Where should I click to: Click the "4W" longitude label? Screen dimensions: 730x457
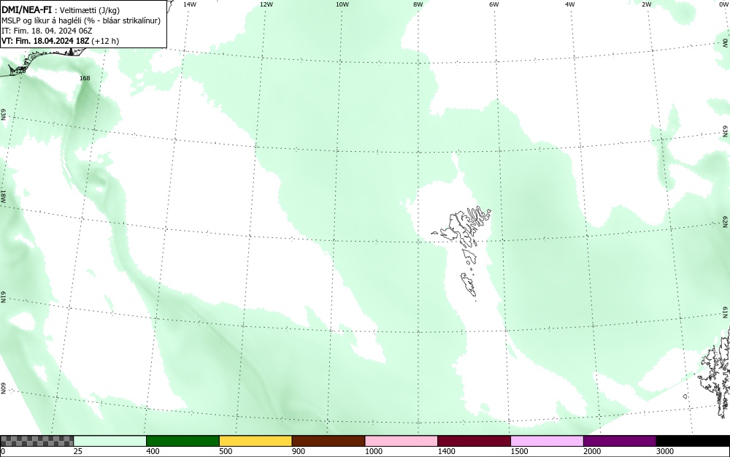click(570, 4)
